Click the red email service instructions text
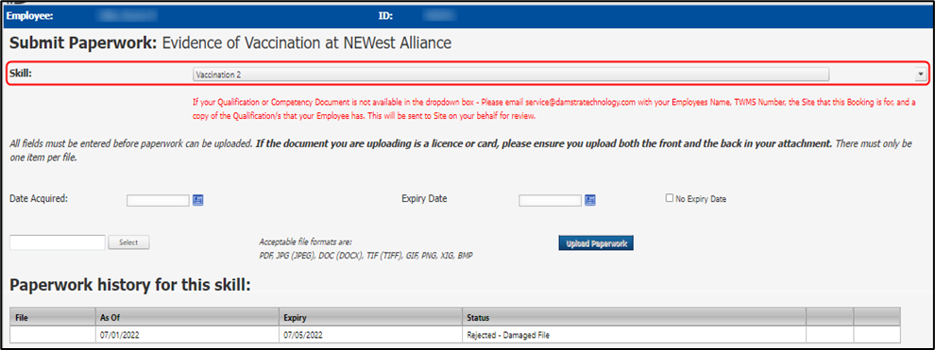The height and width of the screenshot is (350, 935). tap(554, 109)
